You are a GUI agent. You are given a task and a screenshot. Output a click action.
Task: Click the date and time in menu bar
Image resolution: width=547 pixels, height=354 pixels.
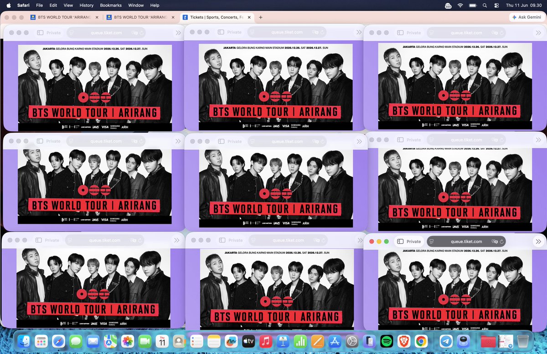tap(525, 5)
